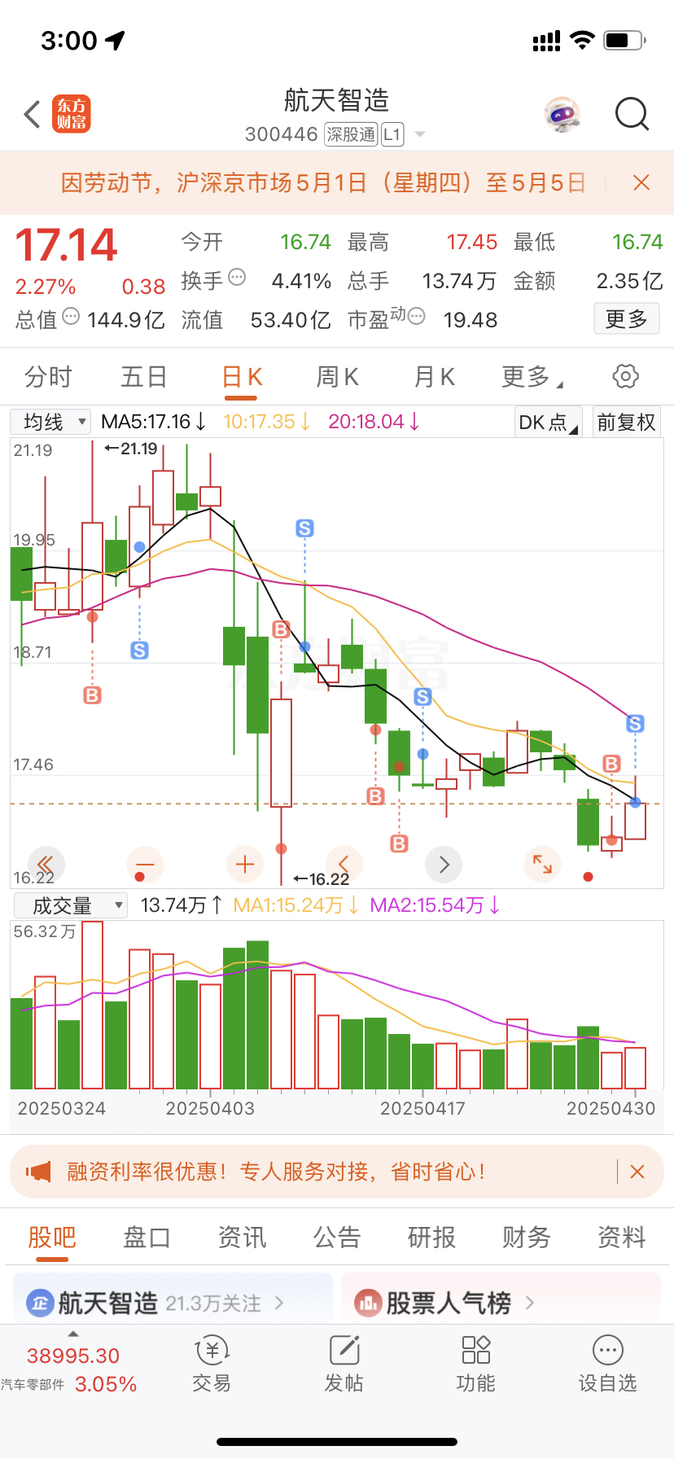
Task: Tap the 56.32万 volume axis label
Action: pyautogui.click(x=45, y=931)
